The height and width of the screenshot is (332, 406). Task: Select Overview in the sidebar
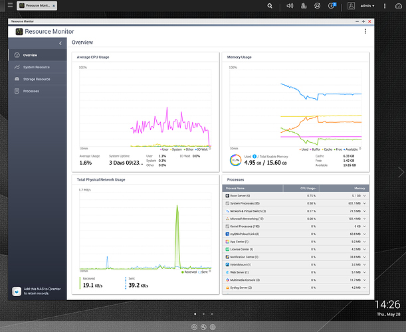click(x=37, y=55)
